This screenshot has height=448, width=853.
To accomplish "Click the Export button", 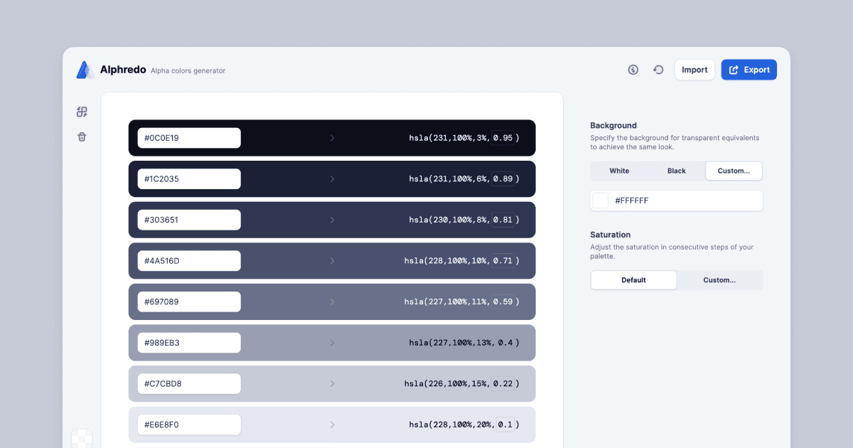I will click(x=749, y=70).
